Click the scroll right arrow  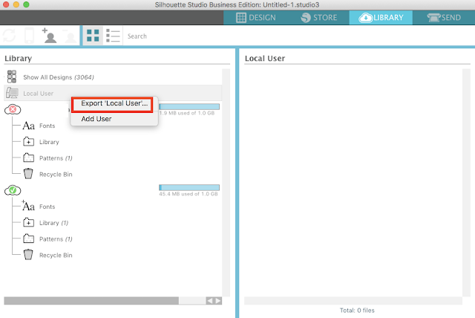217,300
